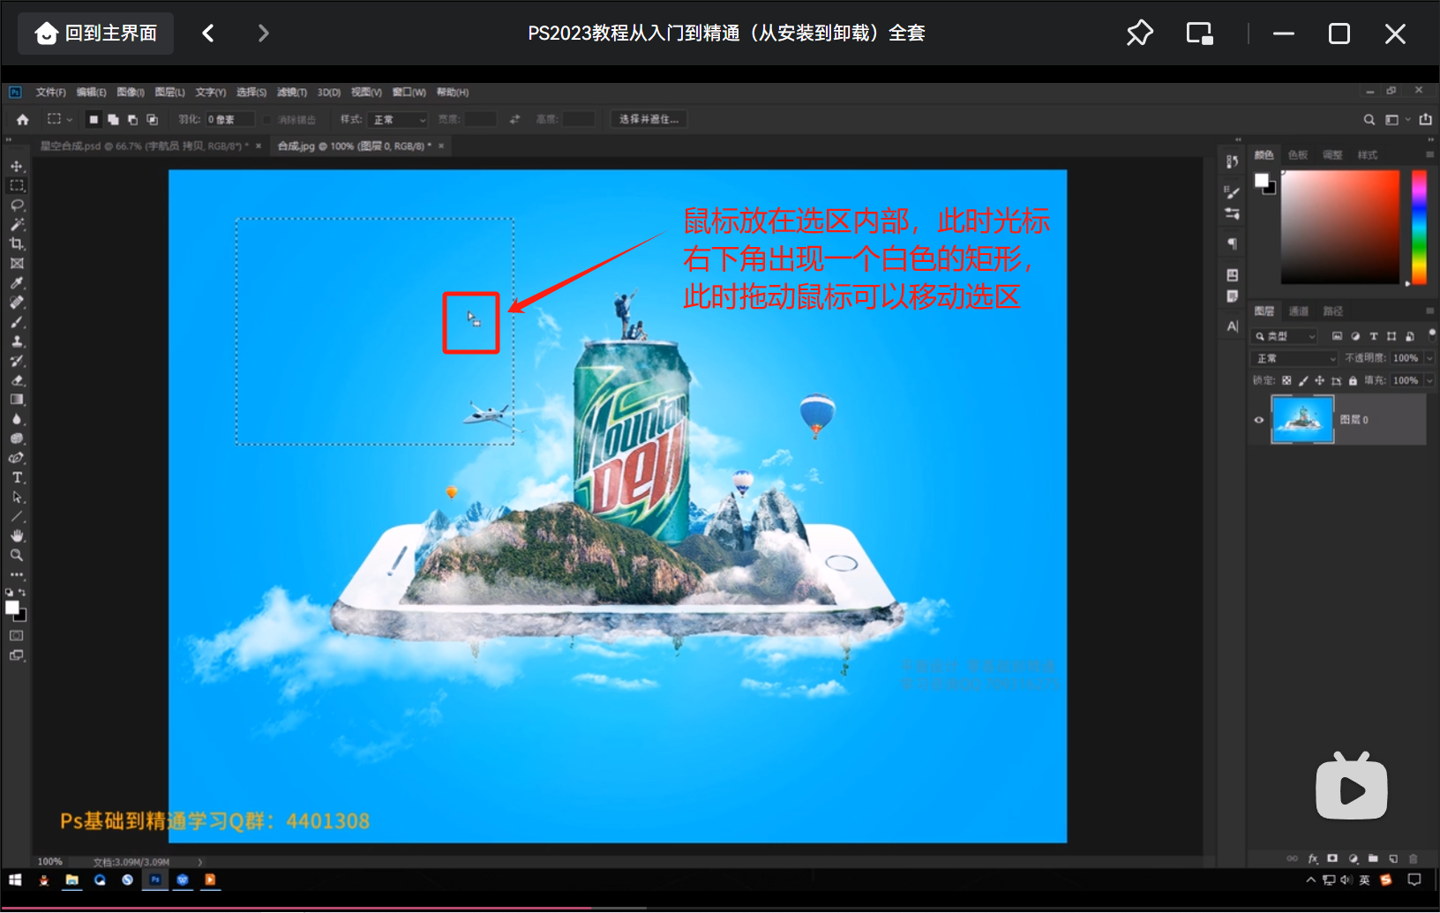Open the layer blend mode 正常 dropdown
1440x913 pixels.
(1295, 358)
